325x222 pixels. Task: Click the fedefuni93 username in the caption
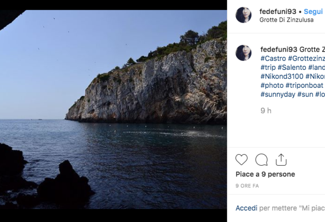coord(278,49)
